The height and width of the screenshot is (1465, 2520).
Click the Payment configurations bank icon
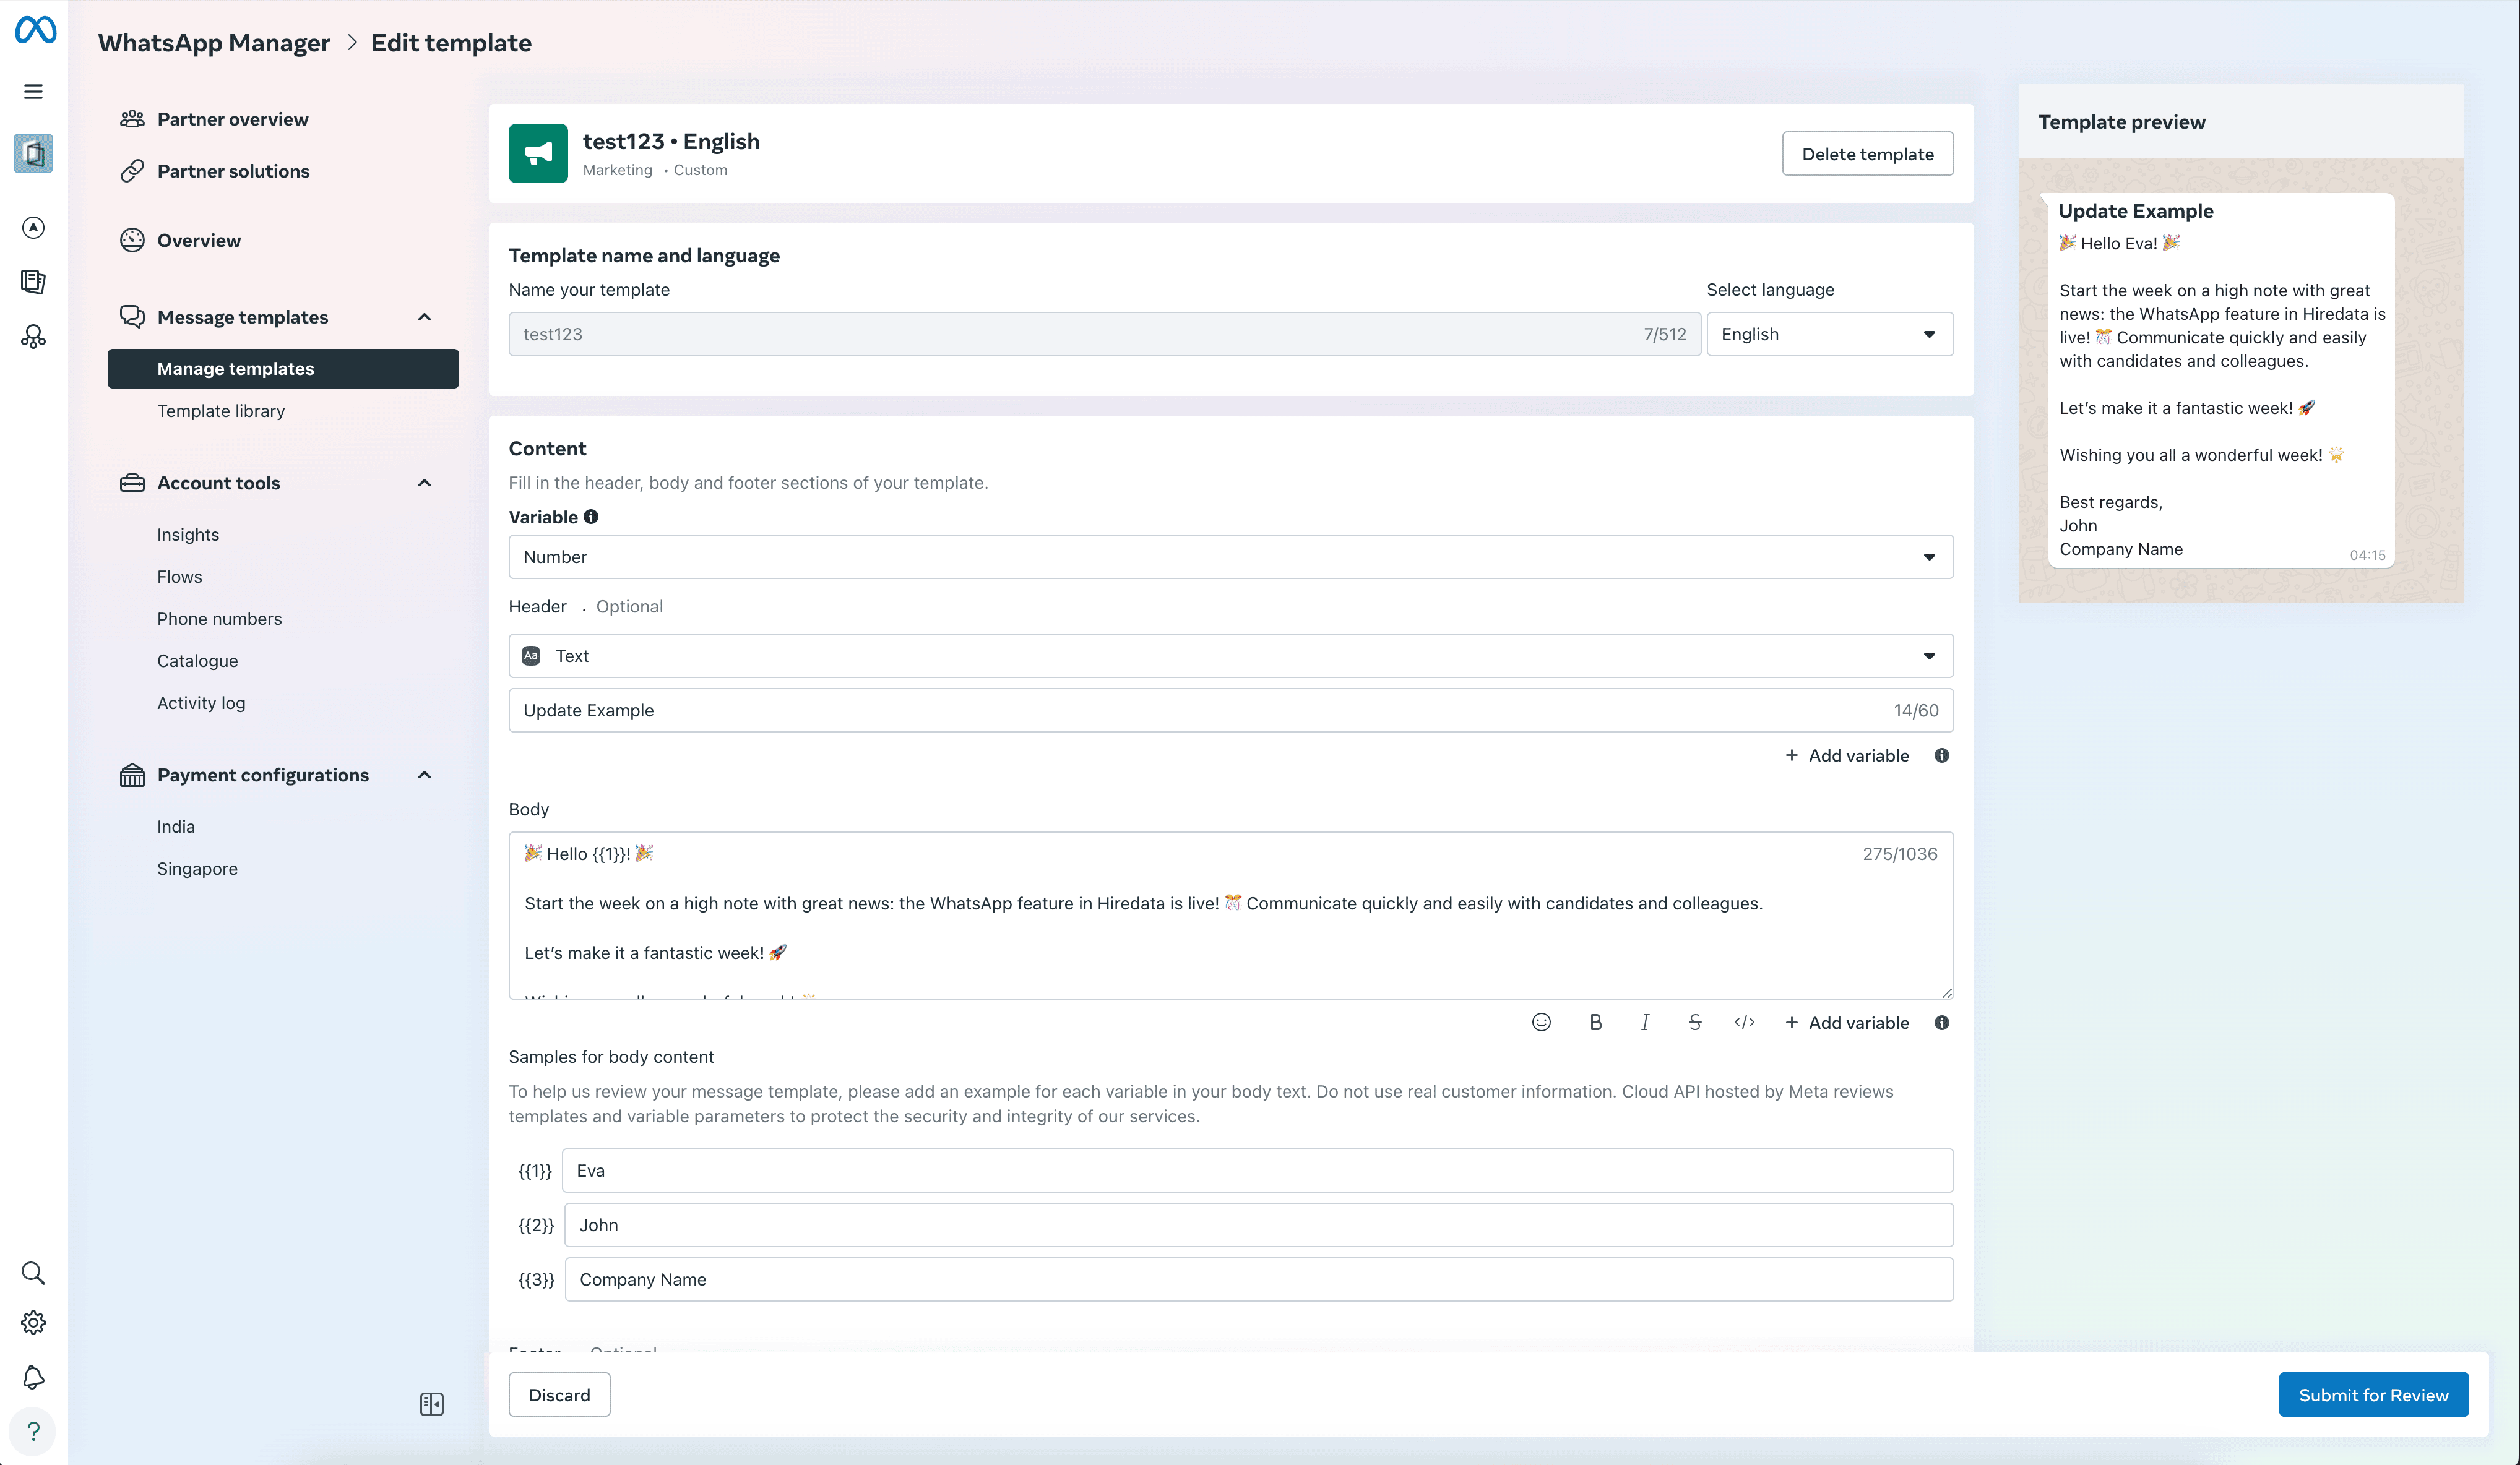click(x=132, y=775)
